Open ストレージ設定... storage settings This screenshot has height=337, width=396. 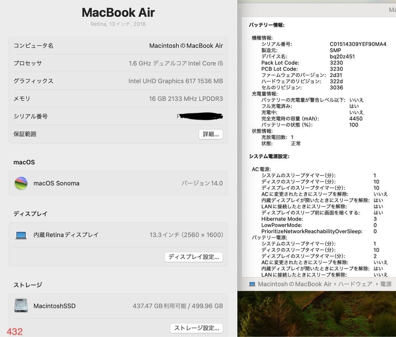(196, 328)
